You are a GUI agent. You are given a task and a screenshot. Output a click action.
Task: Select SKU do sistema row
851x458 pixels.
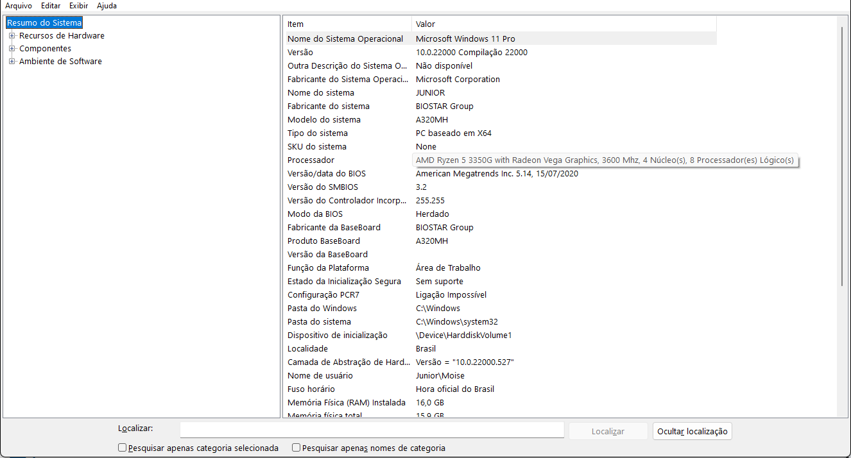coord(501,146)
